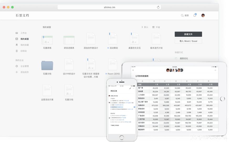Click 导入 Word / Excel button

pyautogui.click(x=188, y=41)
